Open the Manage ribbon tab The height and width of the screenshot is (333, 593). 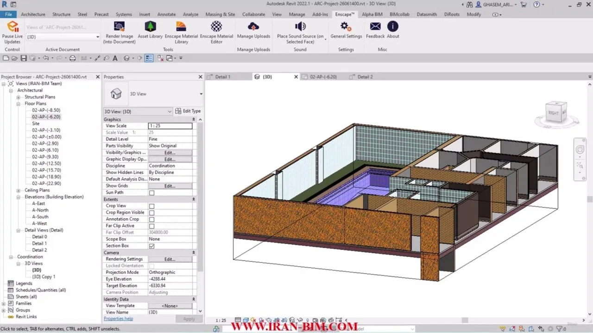point(297,14)
